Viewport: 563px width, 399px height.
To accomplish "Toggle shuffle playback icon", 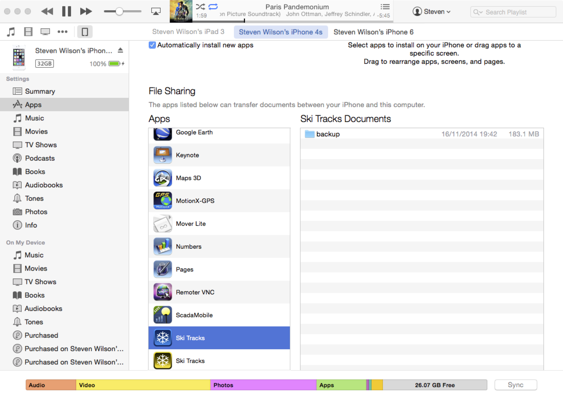I will pos(200,6).
